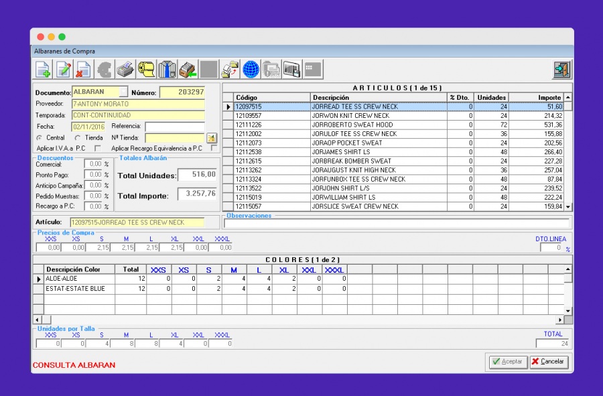Click the barcode save toolbar icon
Screen dimensions: 603x396
coord(292,70)
